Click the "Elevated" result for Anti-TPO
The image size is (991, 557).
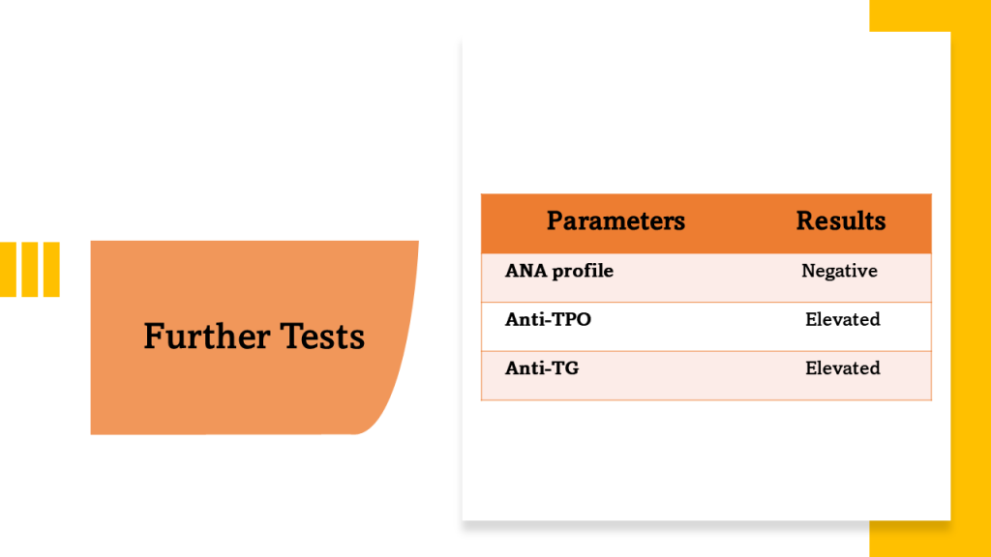pos(842,320)
